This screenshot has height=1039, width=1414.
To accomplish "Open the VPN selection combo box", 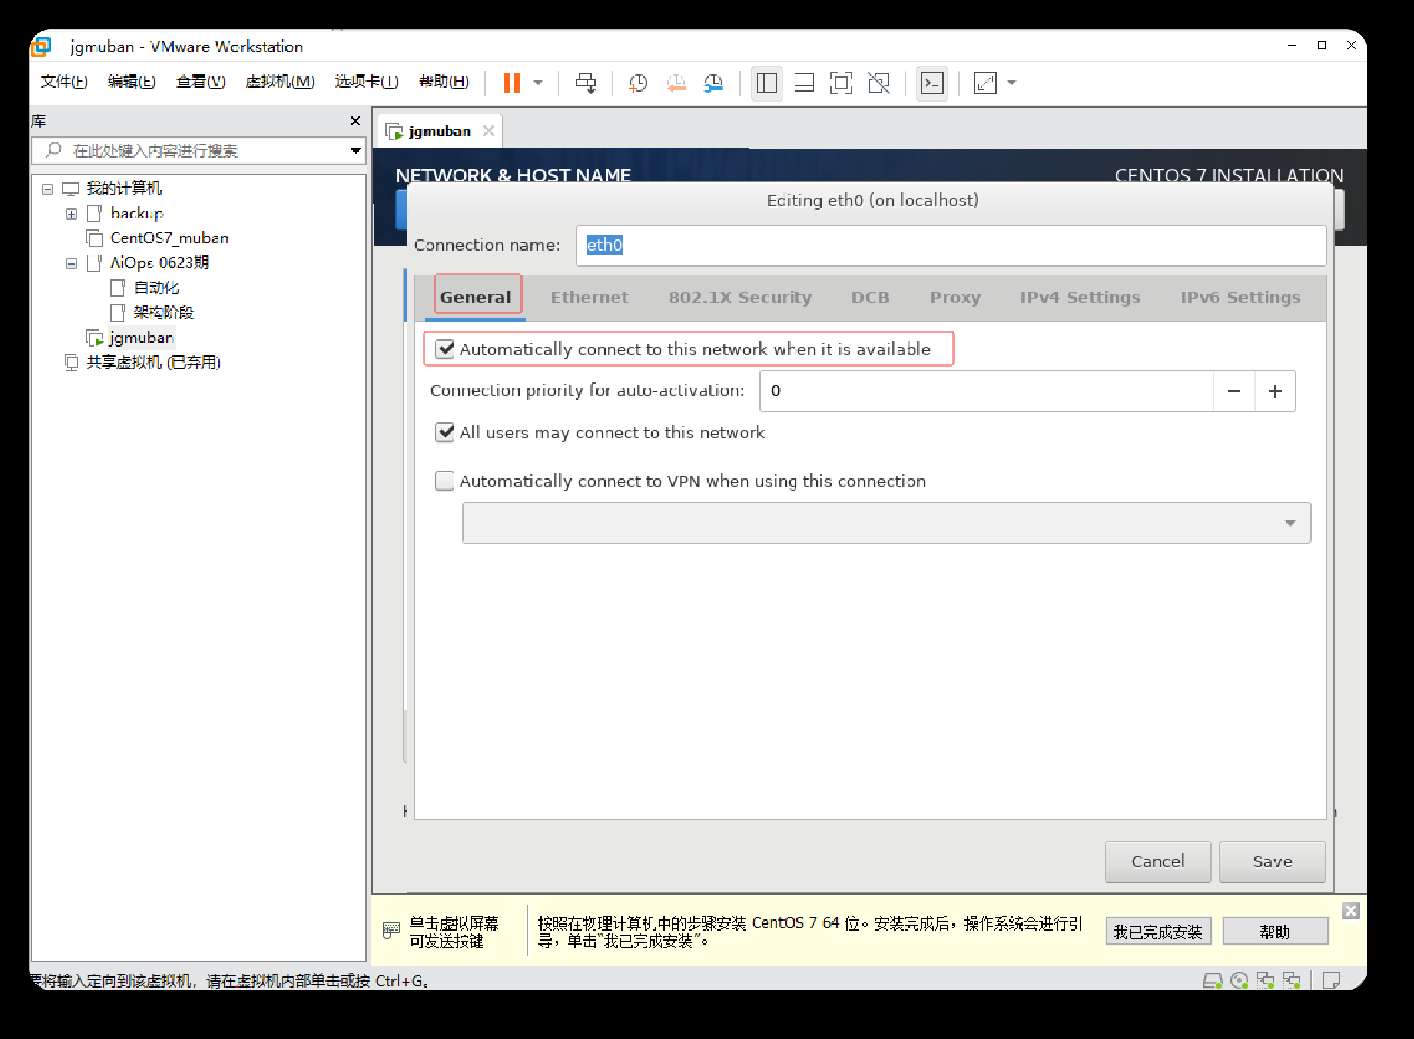I will click(x=886, y=523).
